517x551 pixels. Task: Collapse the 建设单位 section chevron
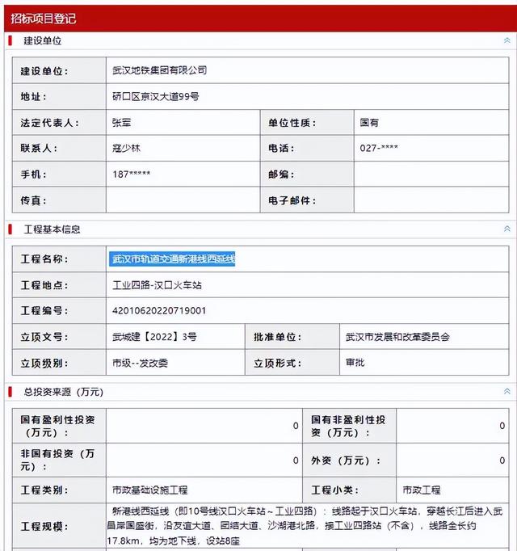point(506,40)
